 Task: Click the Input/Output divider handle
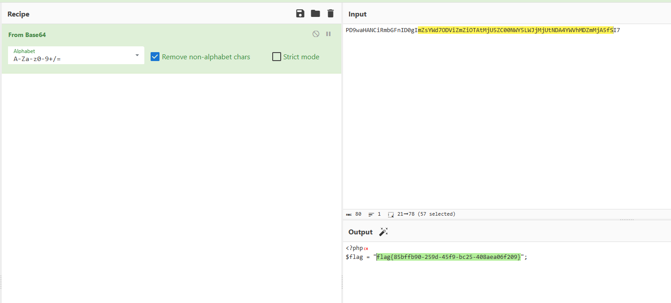tap(626, 219)
